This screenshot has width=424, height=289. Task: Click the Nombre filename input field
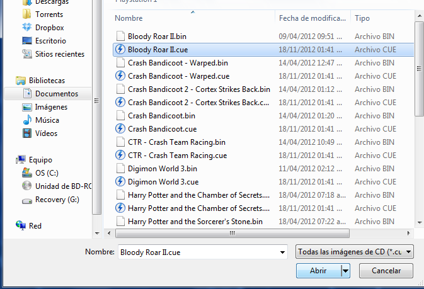pyautogui.click(x=198, y=252)
